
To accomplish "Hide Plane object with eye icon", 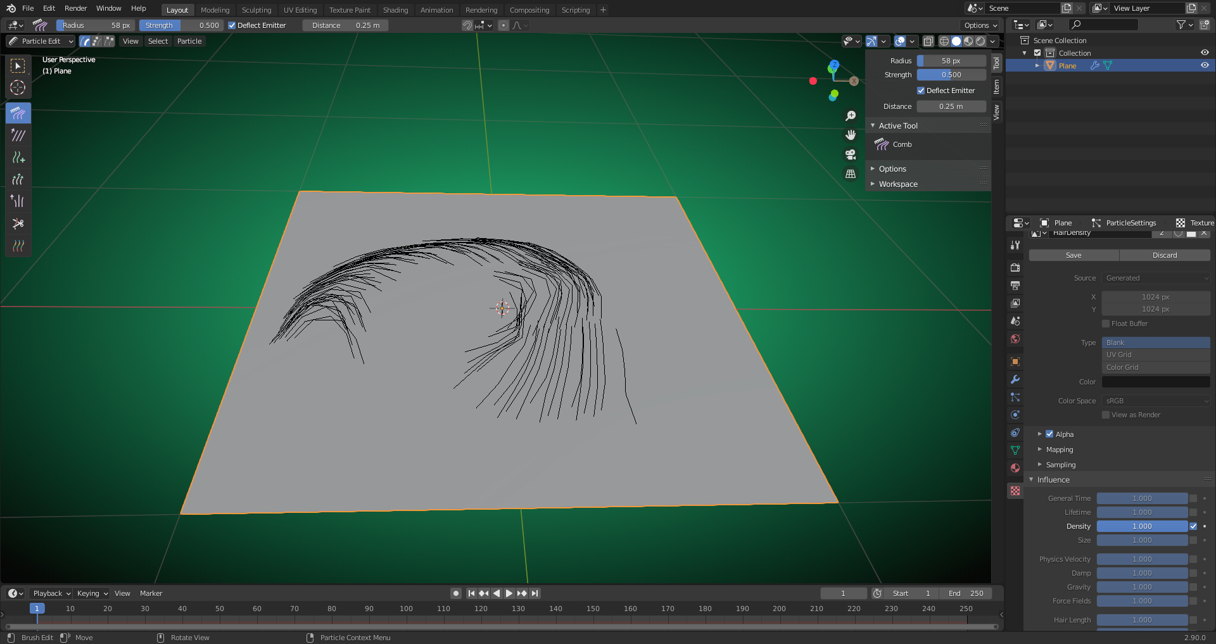I will click(1205, 65).
